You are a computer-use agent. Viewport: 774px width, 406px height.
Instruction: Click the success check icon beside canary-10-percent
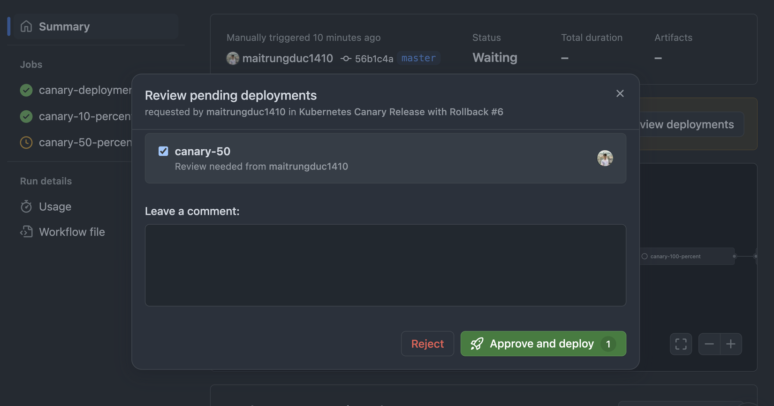[26, 116]
